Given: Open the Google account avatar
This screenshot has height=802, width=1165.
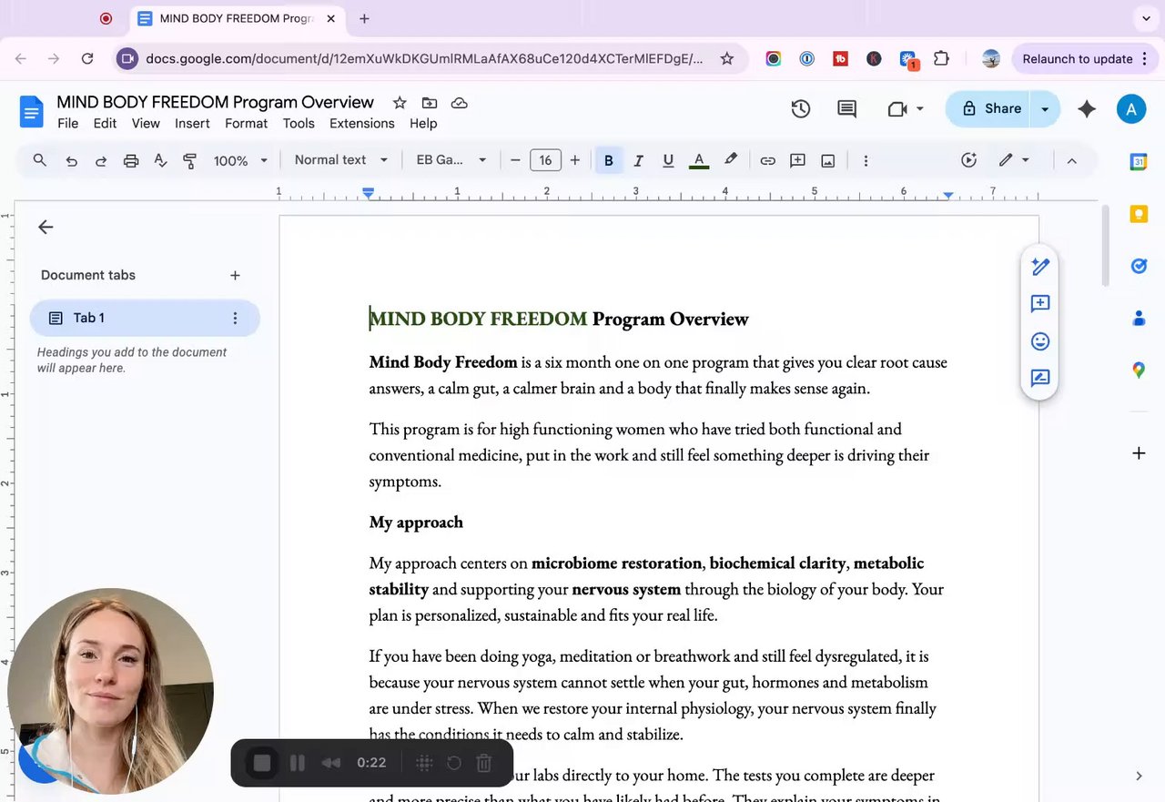Looking at the screenshot, I should point(1131,109).
